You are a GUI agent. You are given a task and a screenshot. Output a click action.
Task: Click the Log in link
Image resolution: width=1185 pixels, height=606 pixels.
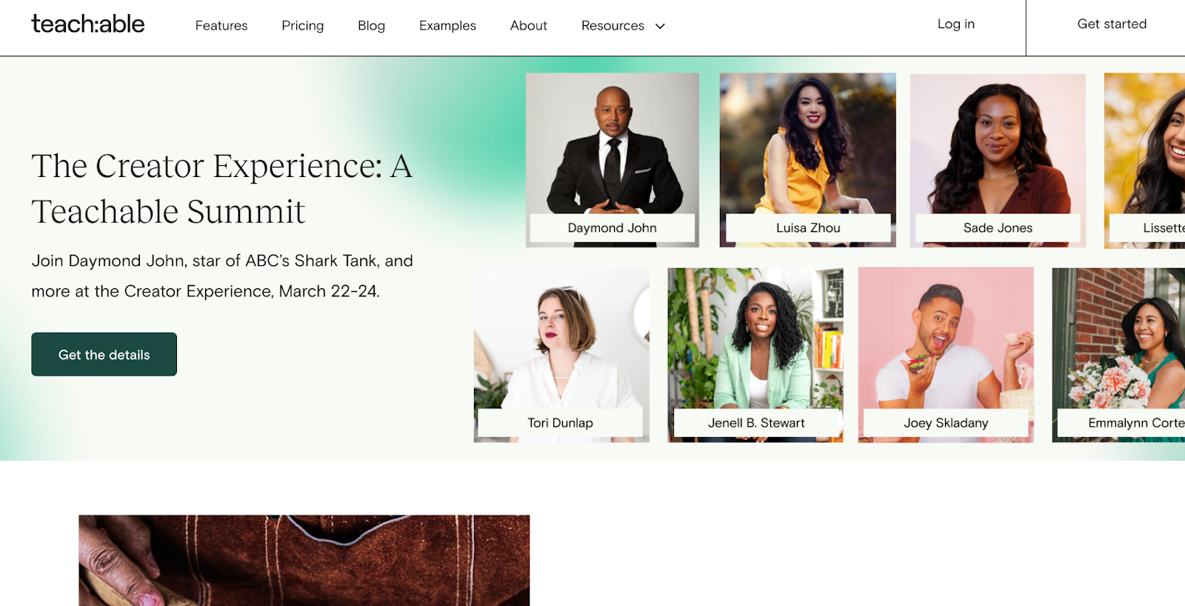pyautogui.click(x=955, y=24)
